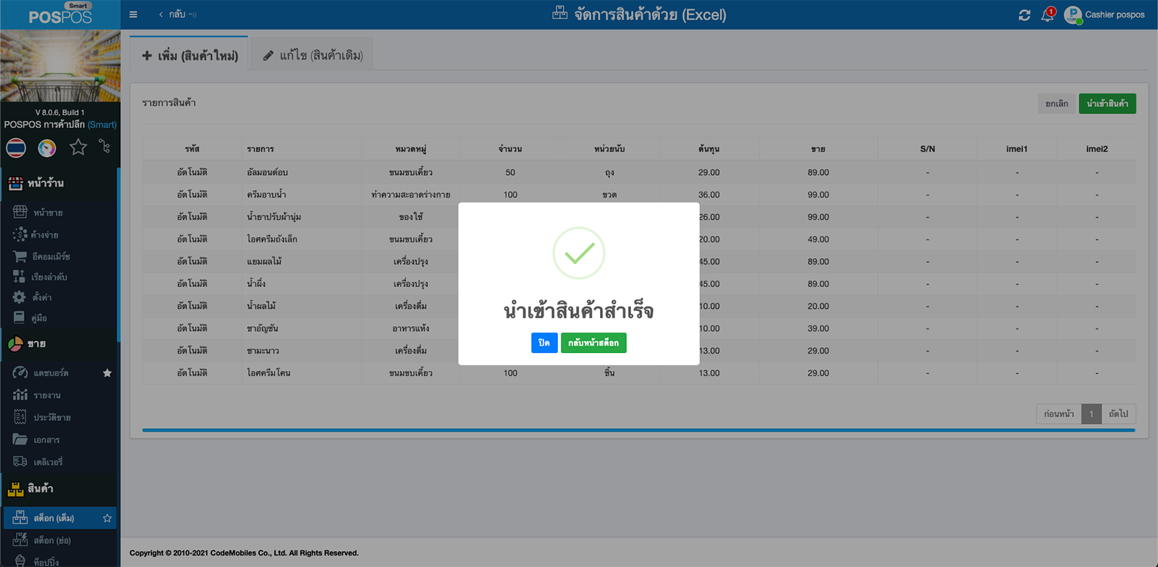Toggle favorite star next to แดชบอร์ด
Viewport: 1158px width, 567px height.
pos(107,373)
